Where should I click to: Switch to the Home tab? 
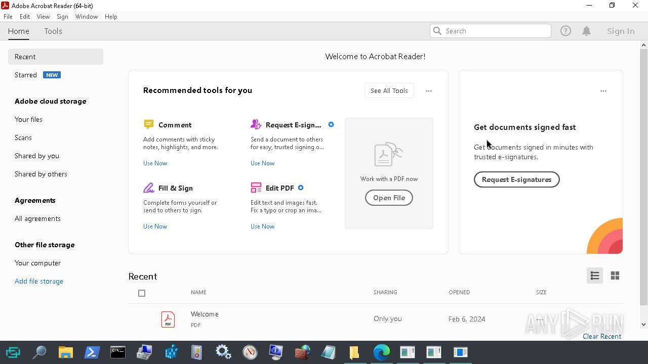(x=19, y=31)
